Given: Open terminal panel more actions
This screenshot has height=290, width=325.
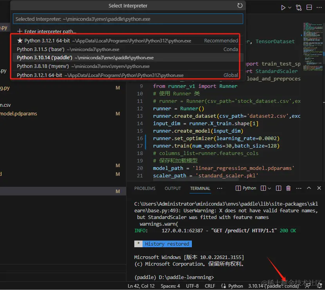Looking at the screenshot, I should point(299,188).
